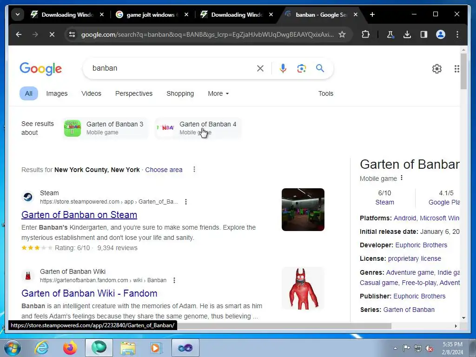
Task: Open Google quick settings gear
Action: (x=437, y=69)
